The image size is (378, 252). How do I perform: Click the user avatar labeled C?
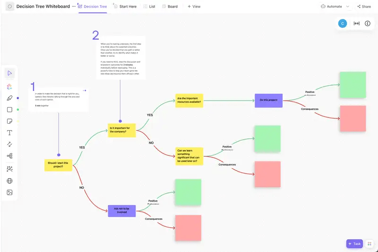pyautogui.click(x=342, y=23)
